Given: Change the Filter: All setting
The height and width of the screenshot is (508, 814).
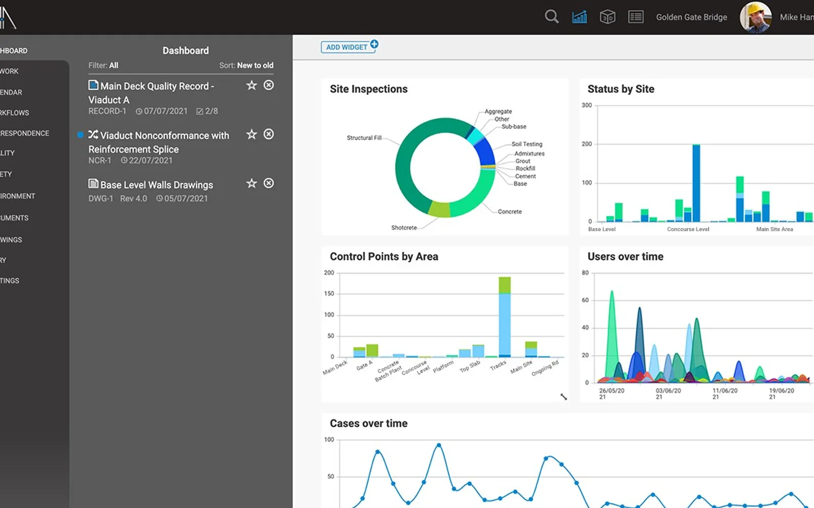Looking at the screenshot, I should point(103,66).
